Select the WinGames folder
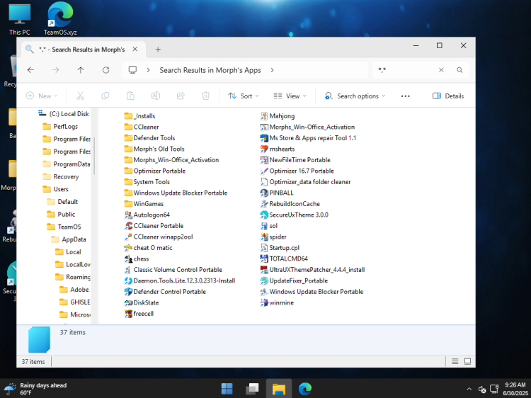Viewport: 531px width, 398px height. point(144,203)
